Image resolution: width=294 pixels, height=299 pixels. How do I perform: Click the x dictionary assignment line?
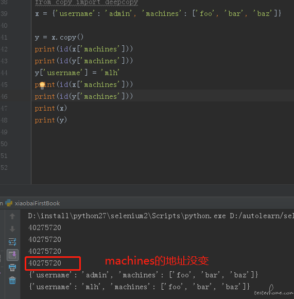(158, 13)
